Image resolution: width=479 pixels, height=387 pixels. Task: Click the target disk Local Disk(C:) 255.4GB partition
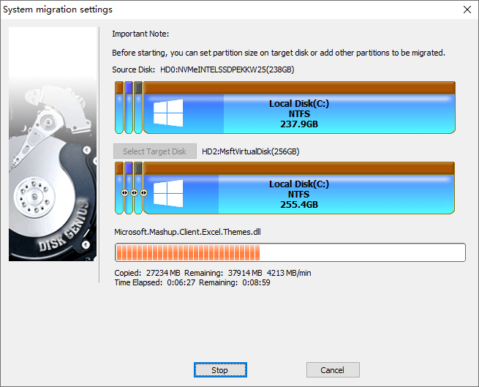point(299,188)
